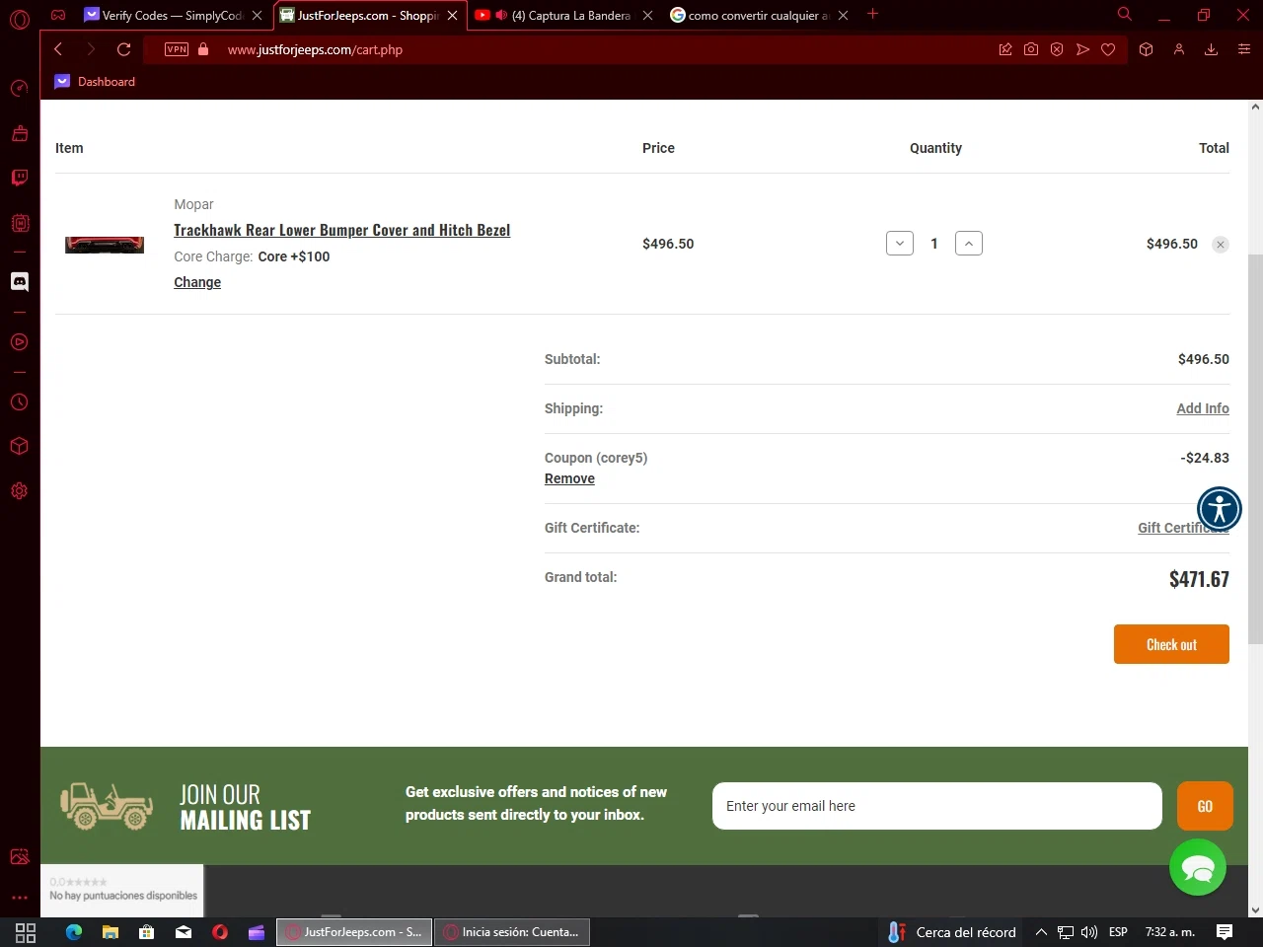Viewport: 1263px width, 947px height.
Task: Open Trackhawk Rear Lower Bumper Cover link
Action: click(342, 230)
